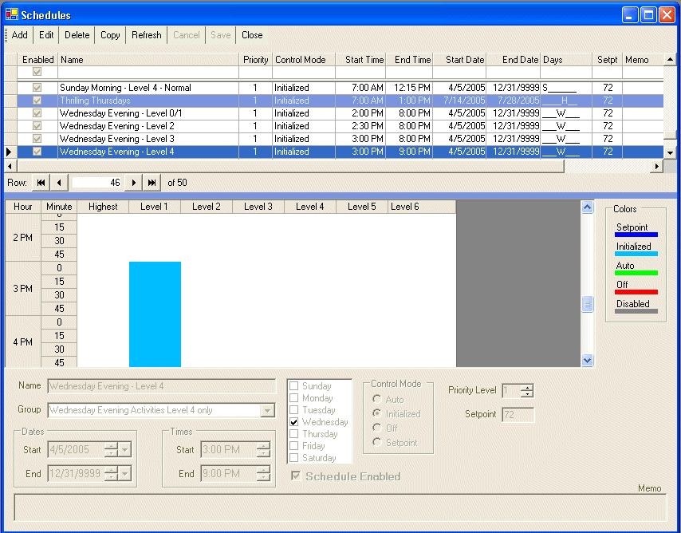Jump to last row arrow
681x533 pixels.
(152, 183)
